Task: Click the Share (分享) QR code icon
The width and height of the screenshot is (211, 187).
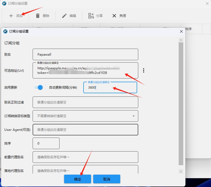Action: [91, 16]
